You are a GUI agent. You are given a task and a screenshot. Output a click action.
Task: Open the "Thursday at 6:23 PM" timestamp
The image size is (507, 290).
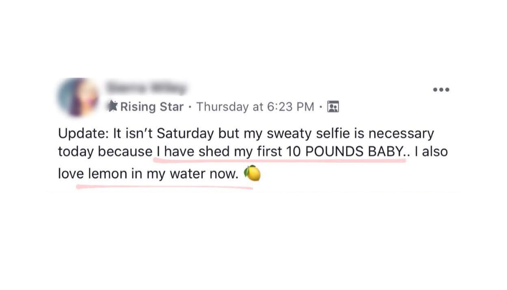[x=255, y=107]
